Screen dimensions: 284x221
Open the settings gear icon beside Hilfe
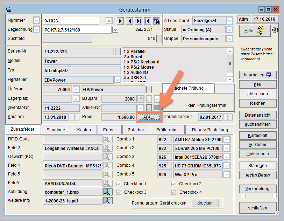pyautogui.click(x=276, y=30)
